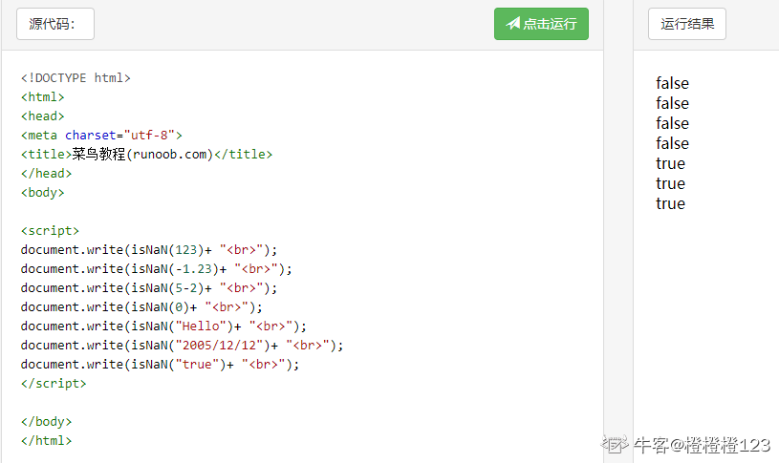Click the isNaN(5-2) code line
The image size is (779, 463).
click(149, 288)
